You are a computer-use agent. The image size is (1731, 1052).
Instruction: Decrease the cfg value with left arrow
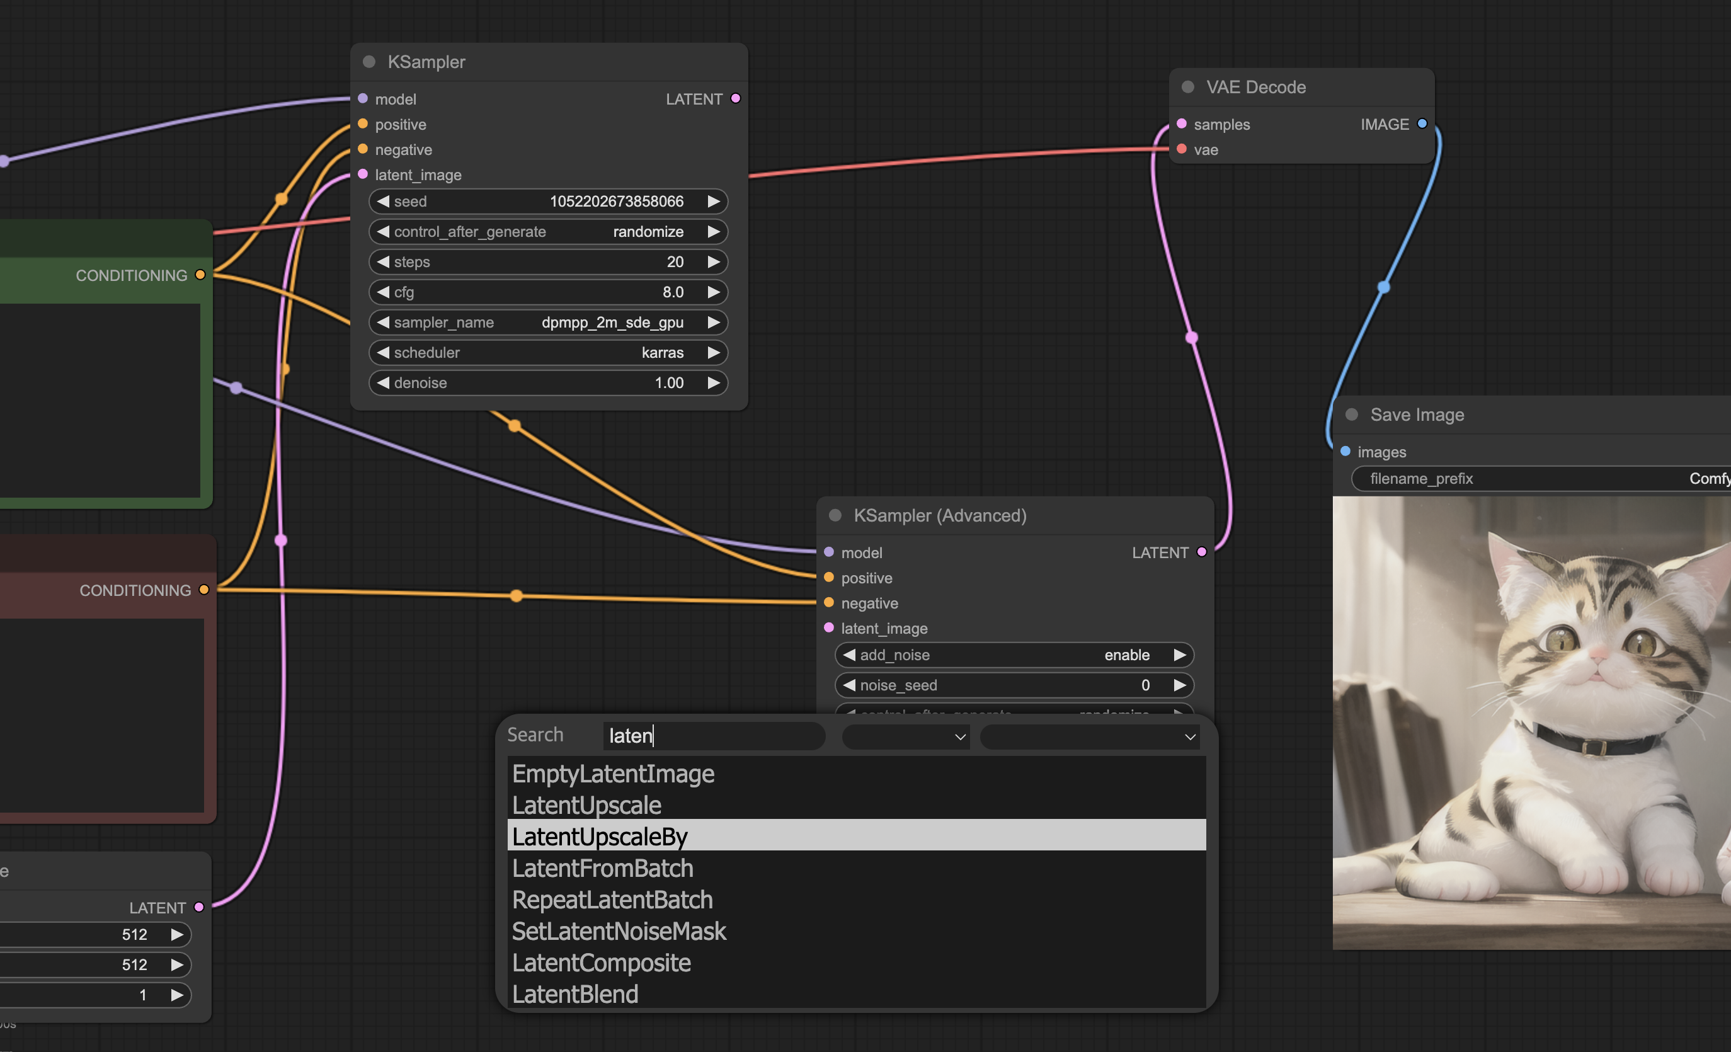coord(383,292)
